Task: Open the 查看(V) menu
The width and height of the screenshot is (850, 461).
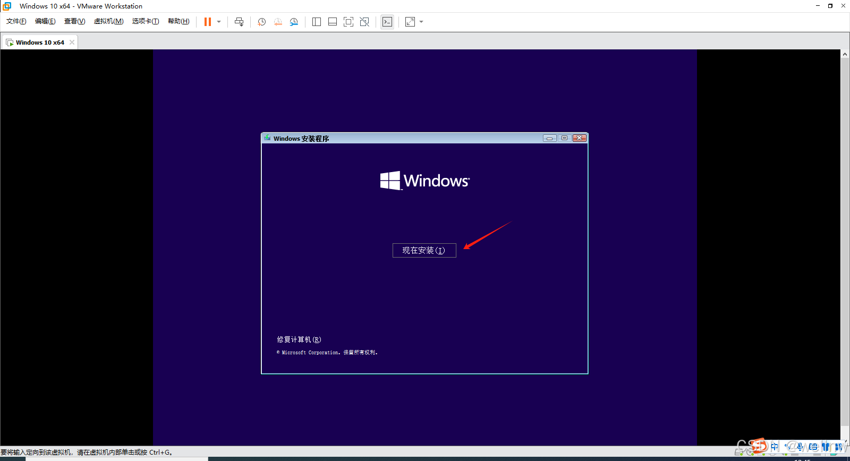Action: coord(74,21)
